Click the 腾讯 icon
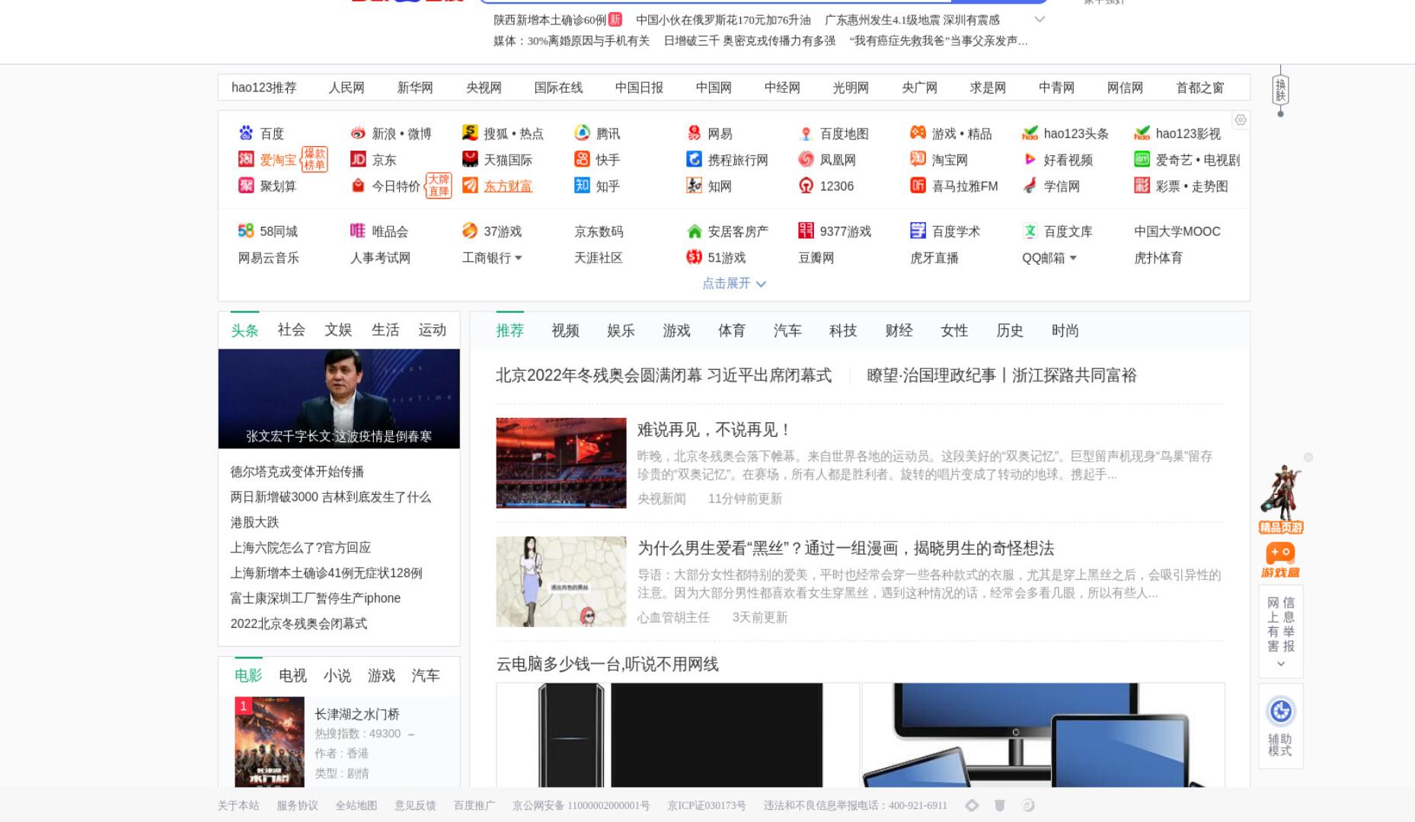Image resolution: width=1415 pixels, height=822 pixels. [x=582, y=133]
